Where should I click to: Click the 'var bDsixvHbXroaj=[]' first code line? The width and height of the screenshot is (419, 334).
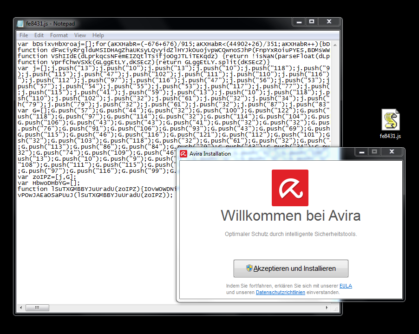(x=174, y=44)
